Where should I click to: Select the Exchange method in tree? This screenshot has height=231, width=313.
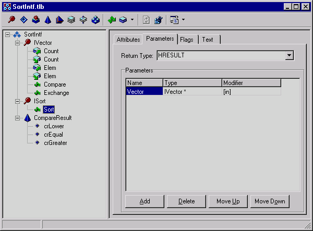click(x=56, y=93)
